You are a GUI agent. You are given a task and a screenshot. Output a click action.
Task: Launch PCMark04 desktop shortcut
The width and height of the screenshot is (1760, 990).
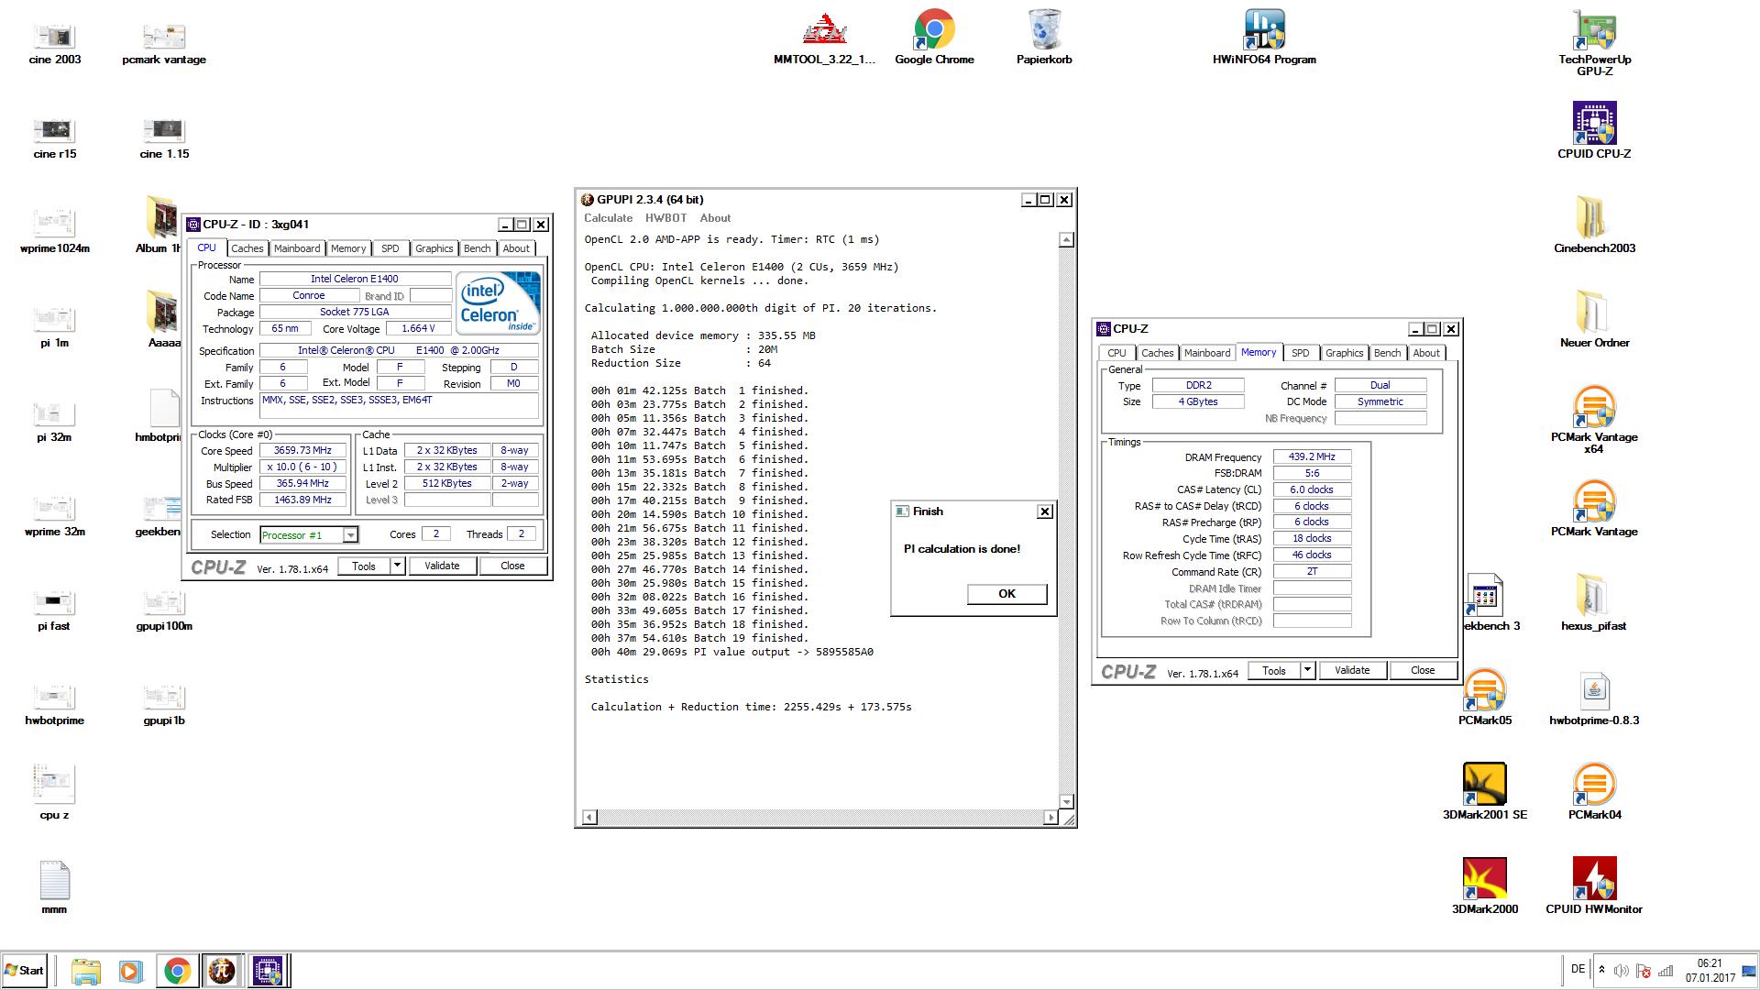click(x=1594, y=791)
